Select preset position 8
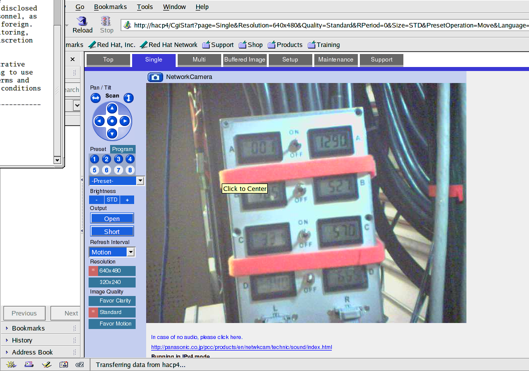The image size is (529, 371). [x=130, y=170]
